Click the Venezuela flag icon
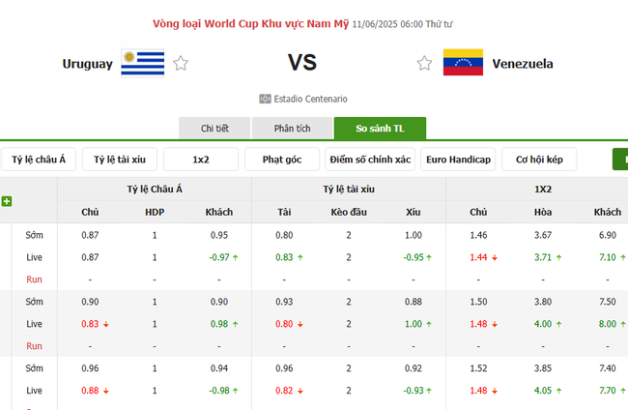The height and width of the screenshot is (410, 628). click(462, 64)
